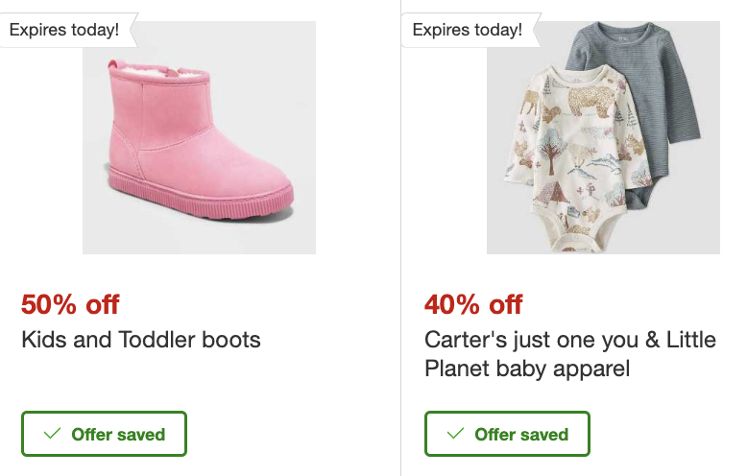Open the Kids and Toddler boots offer title
The image size is (747, 476).
141,339
